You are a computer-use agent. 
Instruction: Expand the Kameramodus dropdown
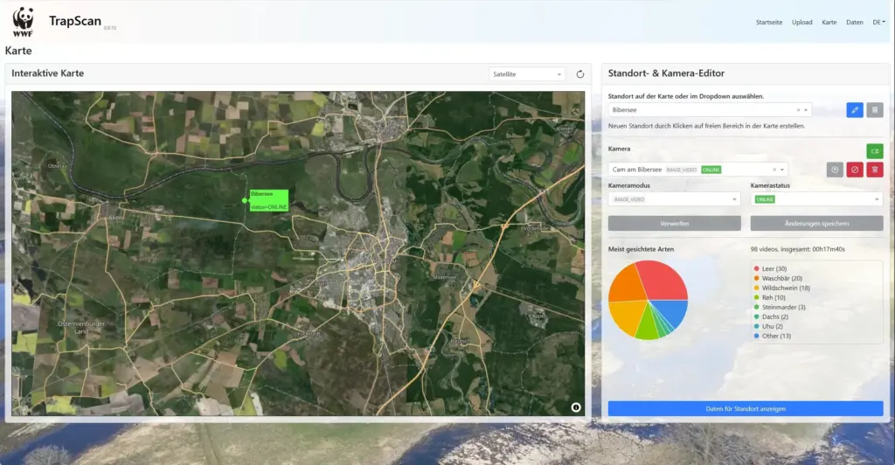tap(674, 199)
